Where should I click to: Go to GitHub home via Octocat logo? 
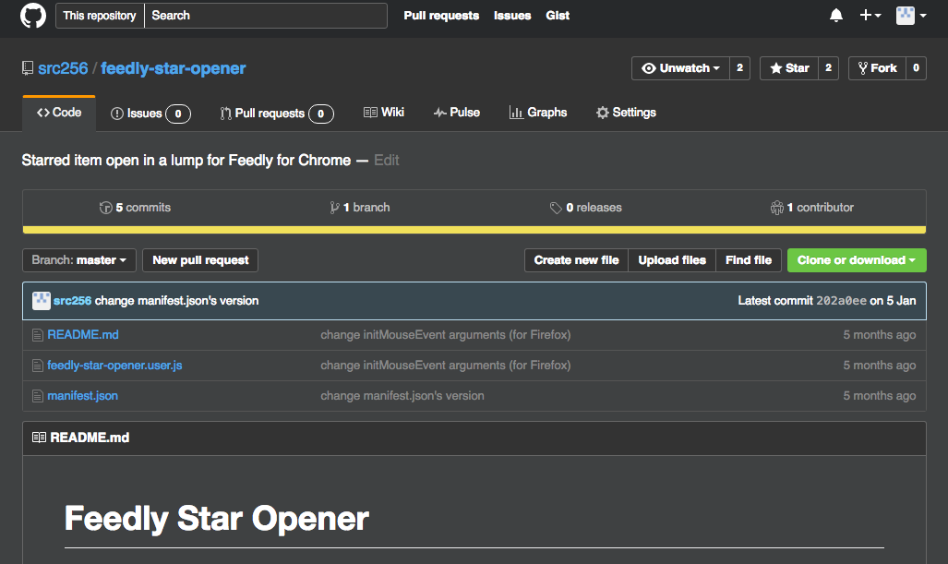click(x=32, y=15)
